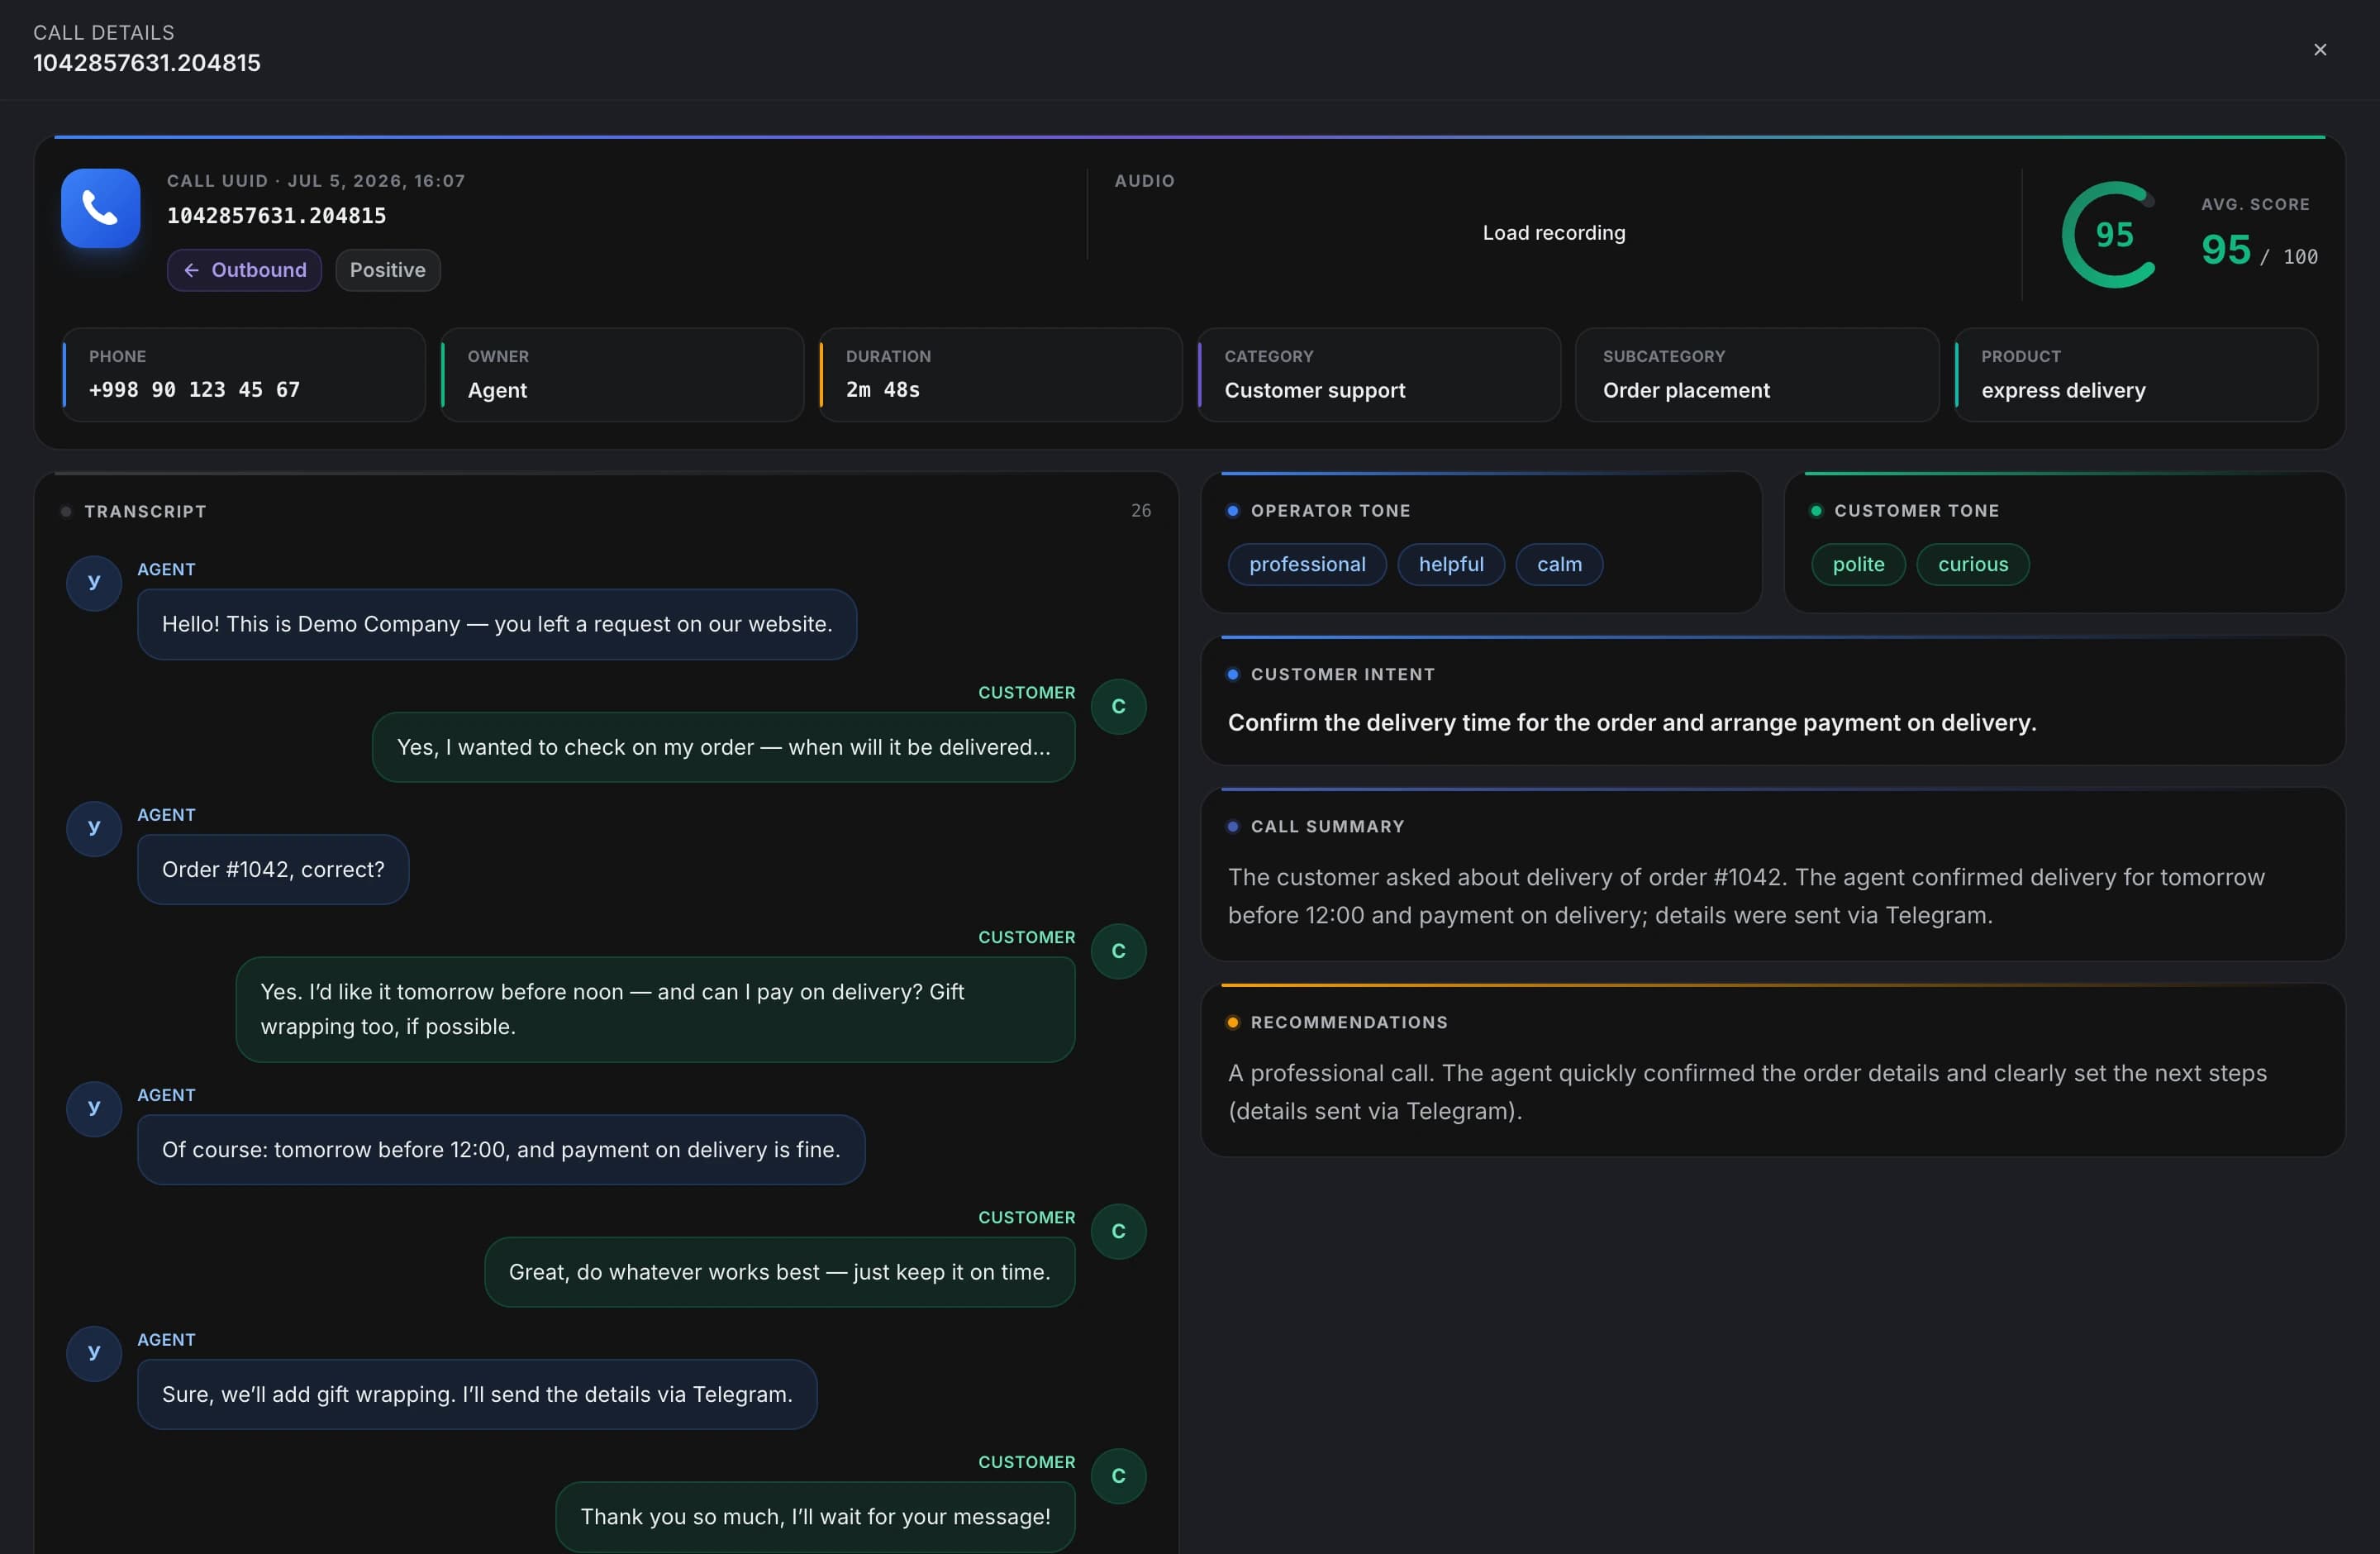Click the Transcript section header
The image size is (2380, 1554).
pos(145,512)
